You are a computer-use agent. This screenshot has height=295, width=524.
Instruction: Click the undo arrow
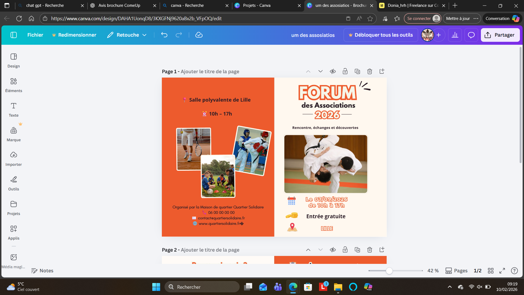(164, 35)
